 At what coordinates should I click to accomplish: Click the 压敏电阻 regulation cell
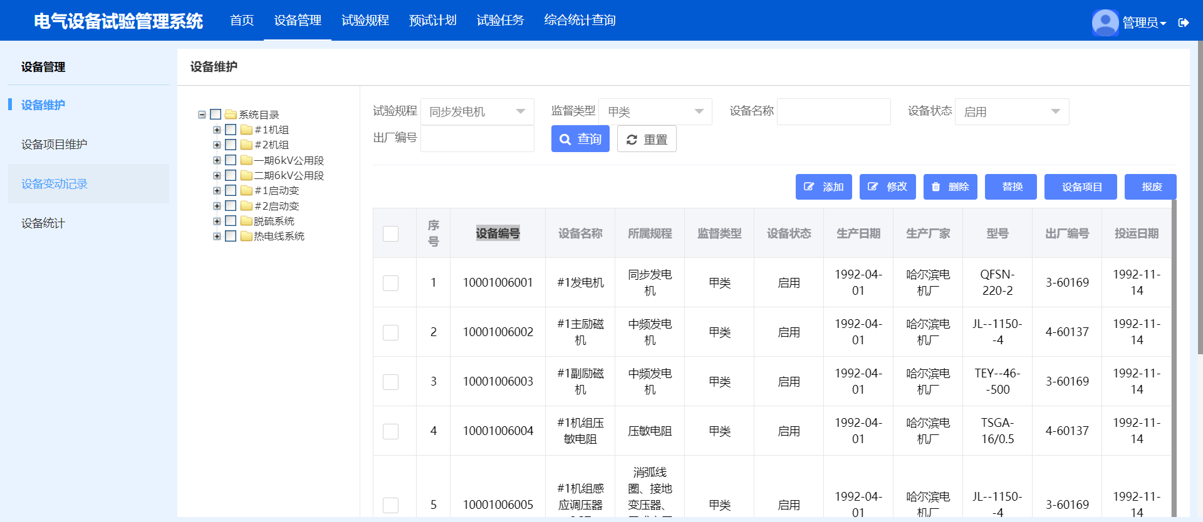pos(650,431)
